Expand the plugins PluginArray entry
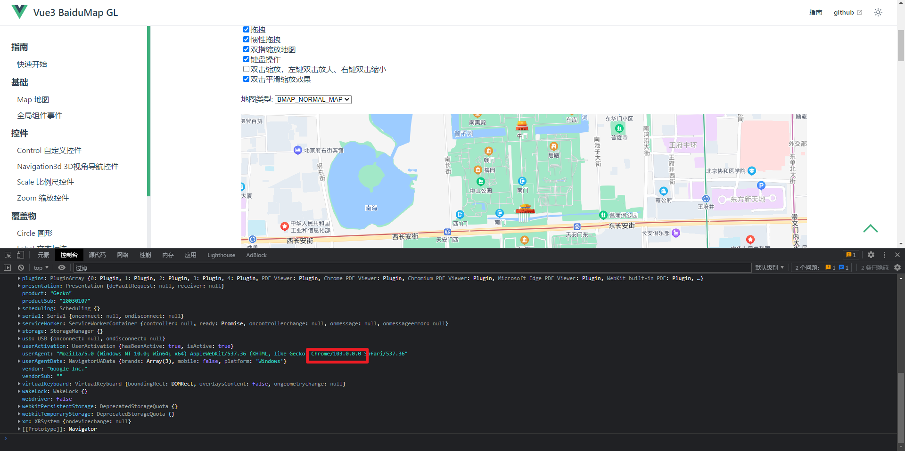 pyautogui.click(x=19, y=278)
